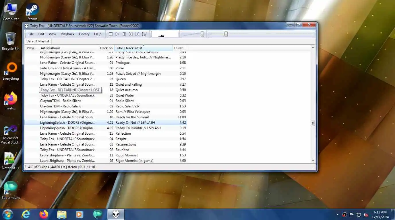Select the track Respite
Screen dimensions: 395x220
click(x=106, y=139)
